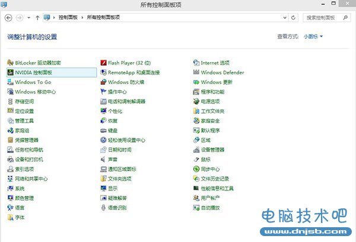Click the Internet 选项 icon
This screenshot has width=356, height=242.
coord(196,63)
